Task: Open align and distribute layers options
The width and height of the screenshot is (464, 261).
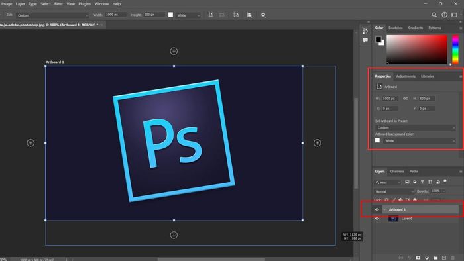Action: 249,15
